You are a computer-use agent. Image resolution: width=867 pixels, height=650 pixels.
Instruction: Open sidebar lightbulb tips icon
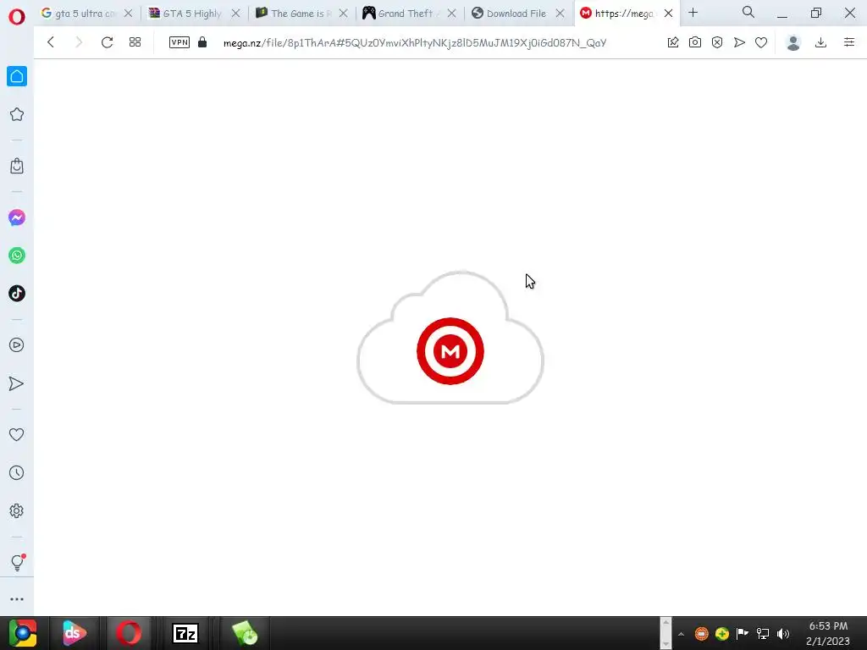click(17, 562)
